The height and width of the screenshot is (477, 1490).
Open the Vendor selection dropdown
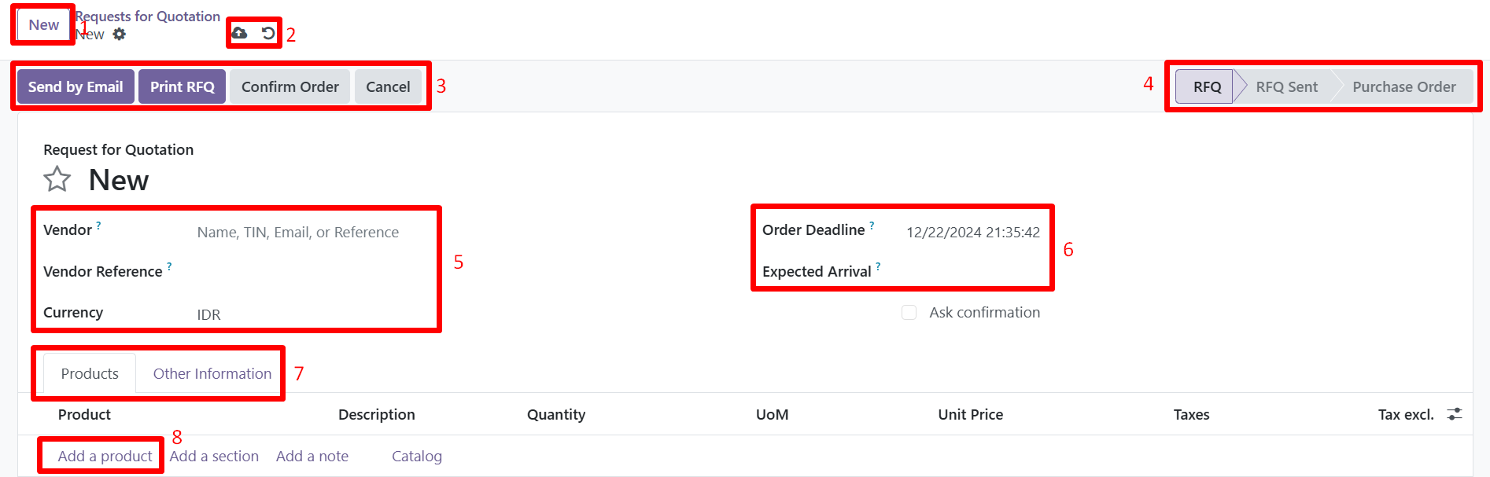click(297, 233)
